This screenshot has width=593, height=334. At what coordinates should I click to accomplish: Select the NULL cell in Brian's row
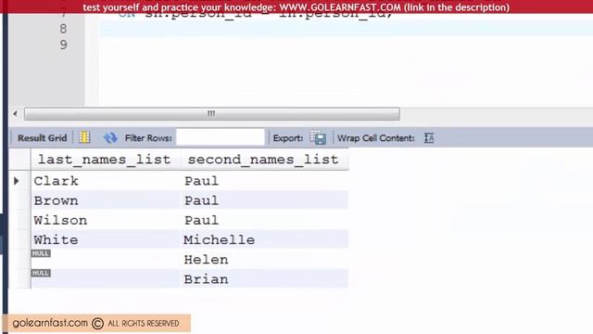(x=106, y=279)
